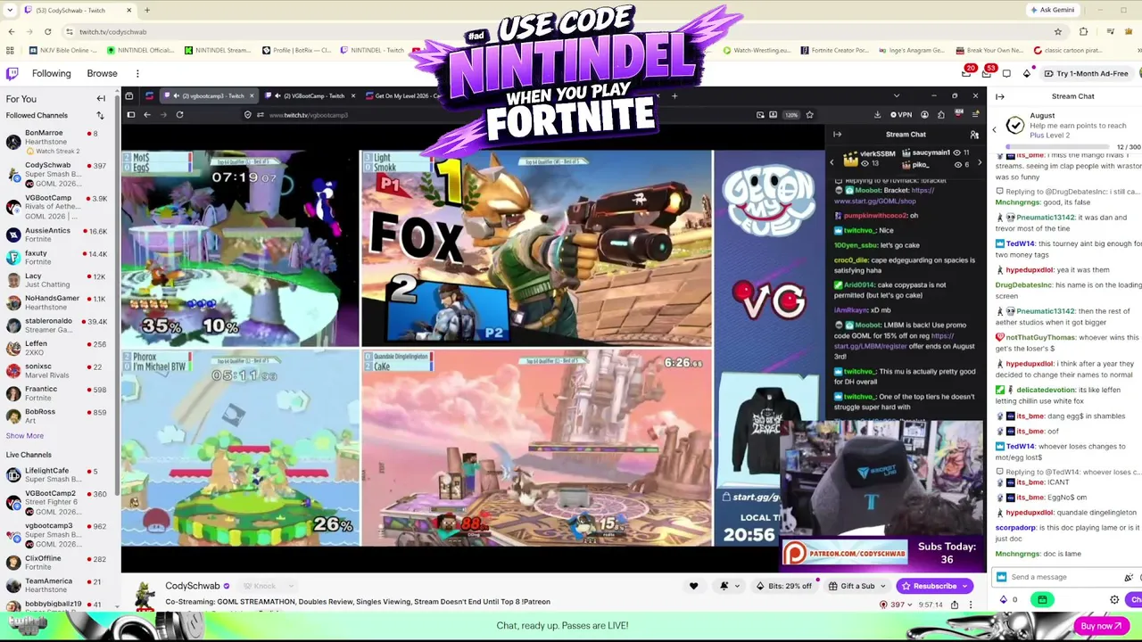Select the VGBootCamp tab in the streamed browser
The image size is (1142, 642).
pos(311,96)
